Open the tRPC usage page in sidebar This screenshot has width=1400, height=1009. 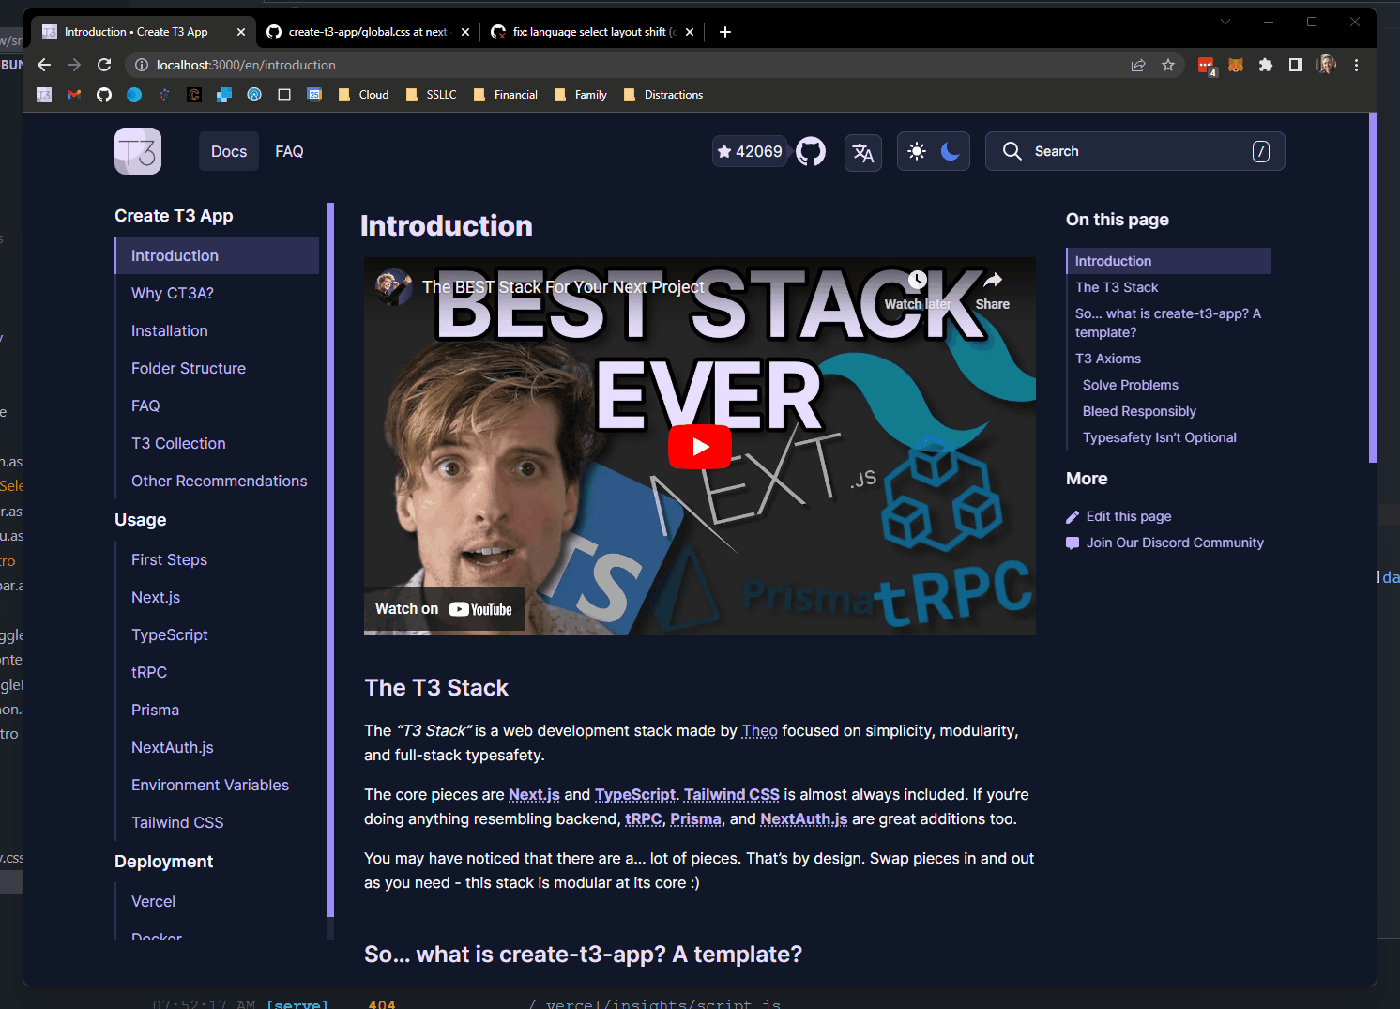(149, 672)
